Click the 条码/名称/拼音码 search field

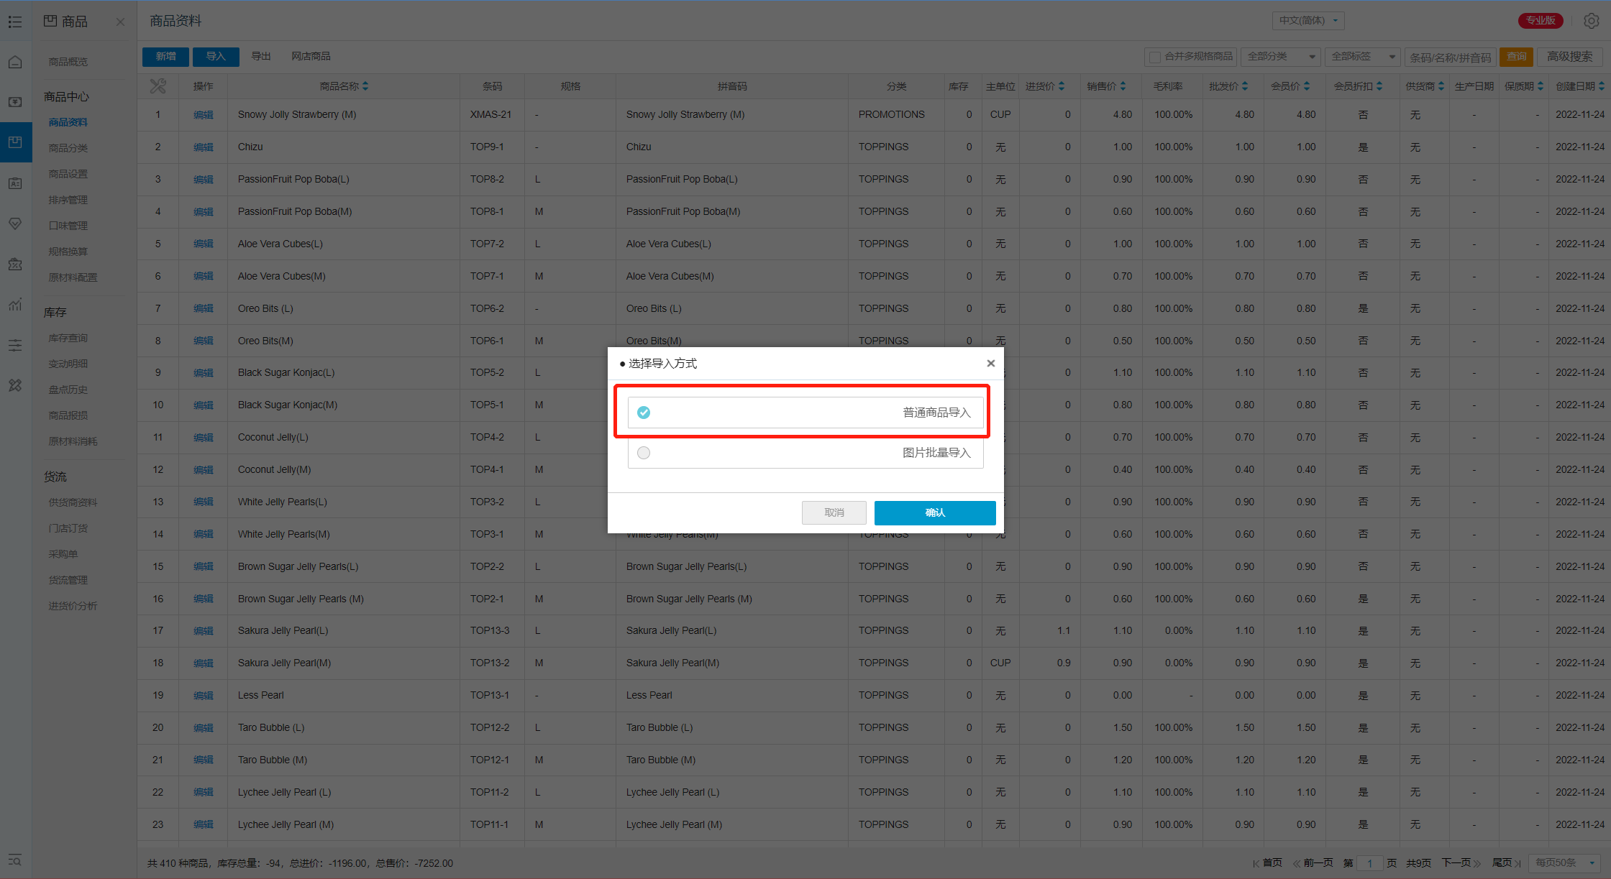[1449, 57]
